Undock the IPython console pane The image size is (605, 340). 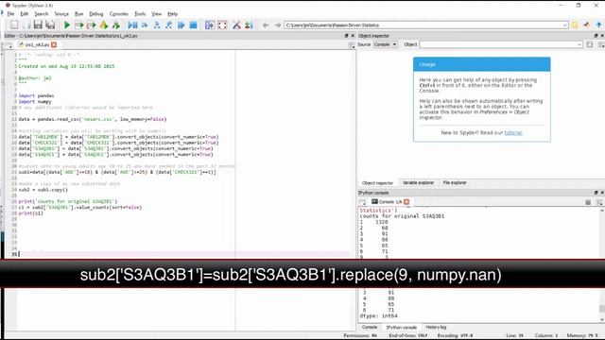pos(596,193)
